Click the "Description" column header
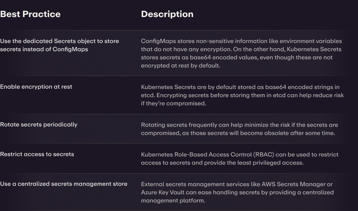The height and width of the screenshot is (211, 358). pos(167,14)
